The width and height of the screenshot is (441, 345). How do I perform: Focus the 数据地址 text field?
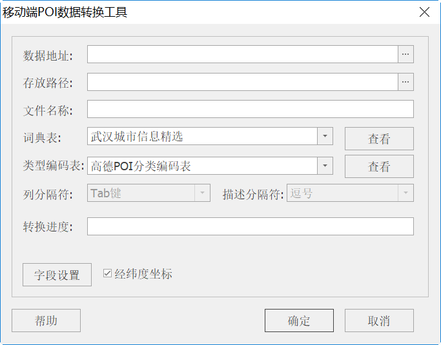coord(242,55)
